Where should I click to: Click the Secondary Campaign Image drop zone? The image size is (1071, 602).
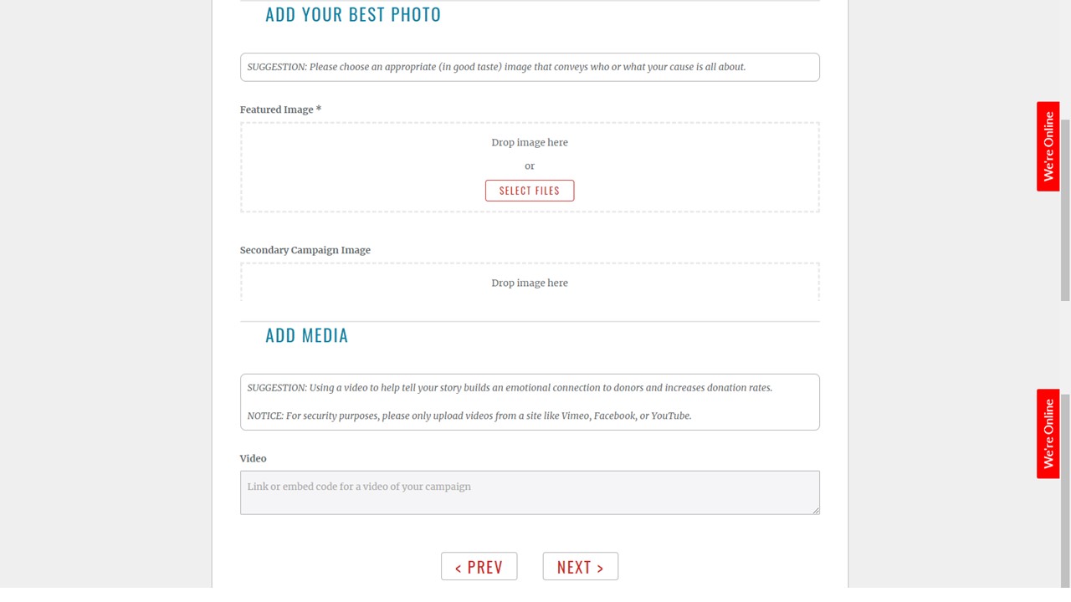click(530, 283)
